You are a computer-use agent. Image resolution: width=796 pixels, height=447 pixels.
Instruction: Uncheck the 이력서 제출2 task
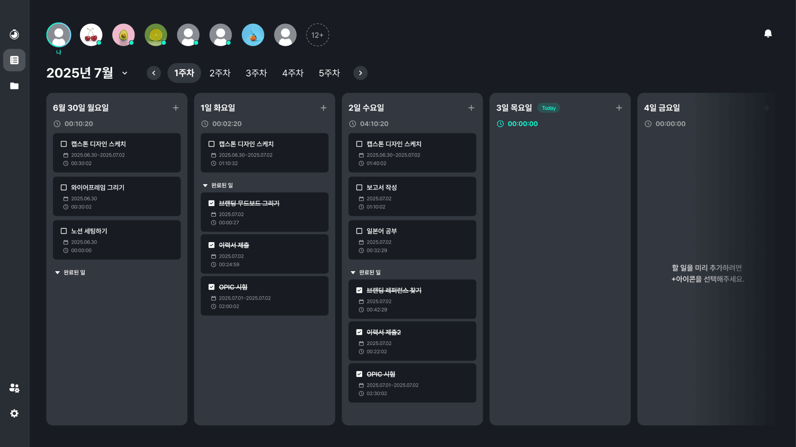[x=359, y=332]
